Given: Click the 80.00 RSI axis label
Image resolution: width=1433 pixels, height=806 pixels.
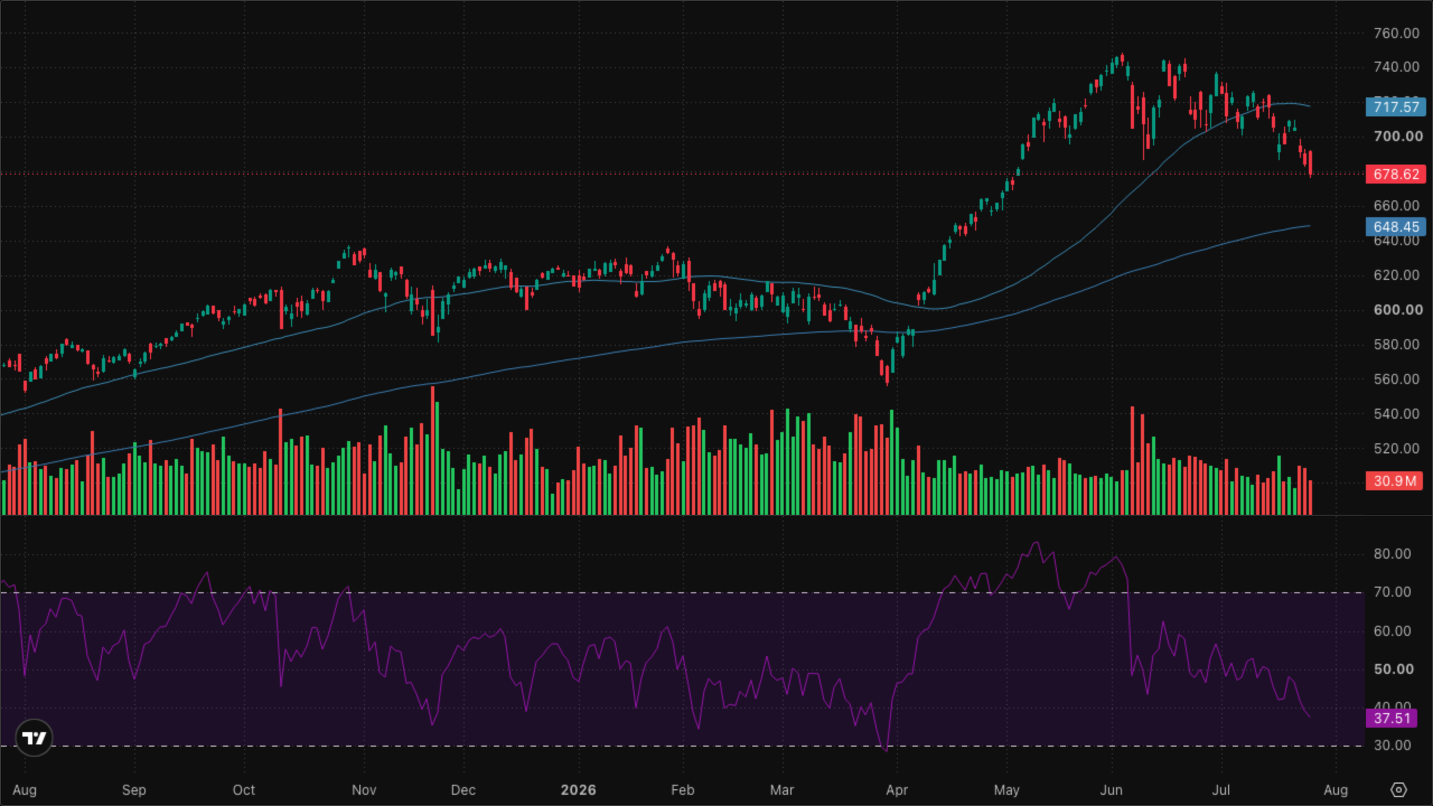Looking at the screenshot, I should (1392, 554).
